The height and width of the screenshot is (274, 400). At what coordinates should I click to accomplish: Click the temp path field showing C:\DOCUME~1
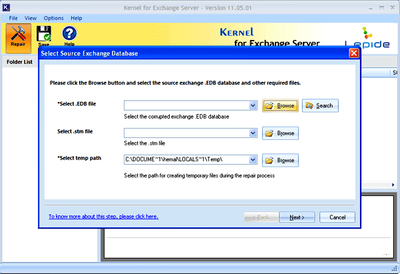186,159
